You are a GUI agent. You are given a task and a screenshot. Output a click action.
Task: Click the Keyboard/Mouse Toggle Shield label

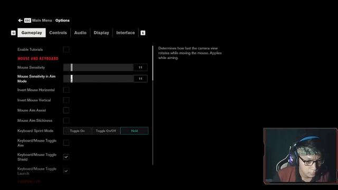click(37, 157)
